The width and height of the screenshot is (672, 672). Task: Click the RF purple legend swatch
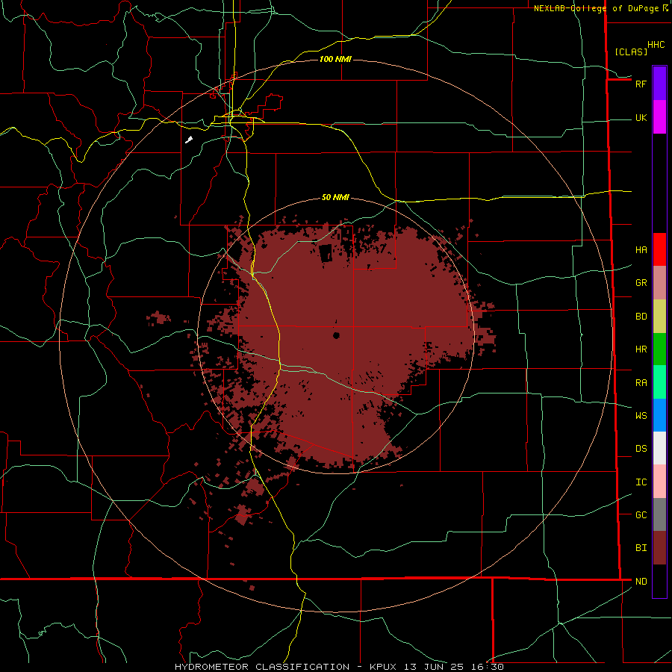pyautogui.click(x=659, y=84)
